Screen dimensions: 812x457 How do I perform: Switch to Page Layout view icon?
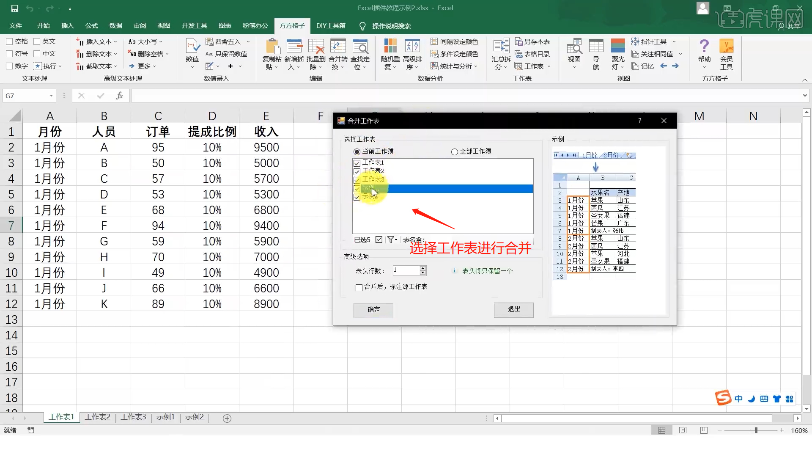pos(683,430)
